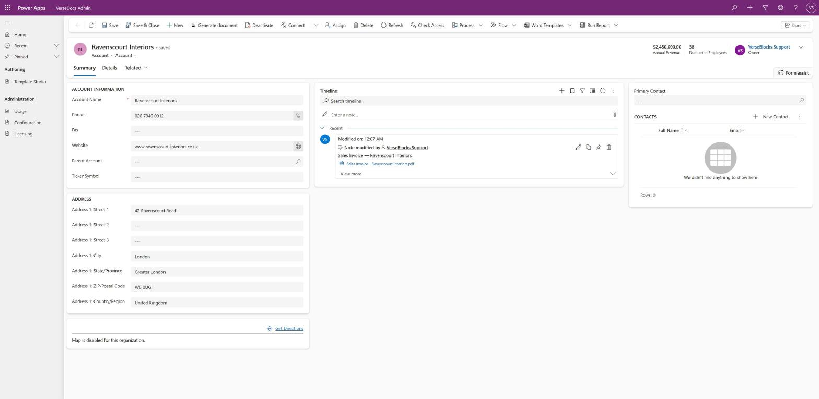The width and height of the screenshot is (819, 399).
Task: Click Save & Close
Action: (x=142, y=25)
